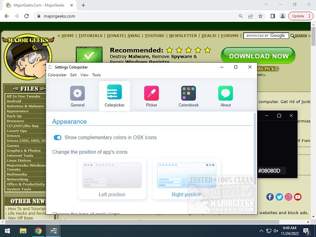Open the Windows Start menu
The image size is (316, 237).
[7, 231]
